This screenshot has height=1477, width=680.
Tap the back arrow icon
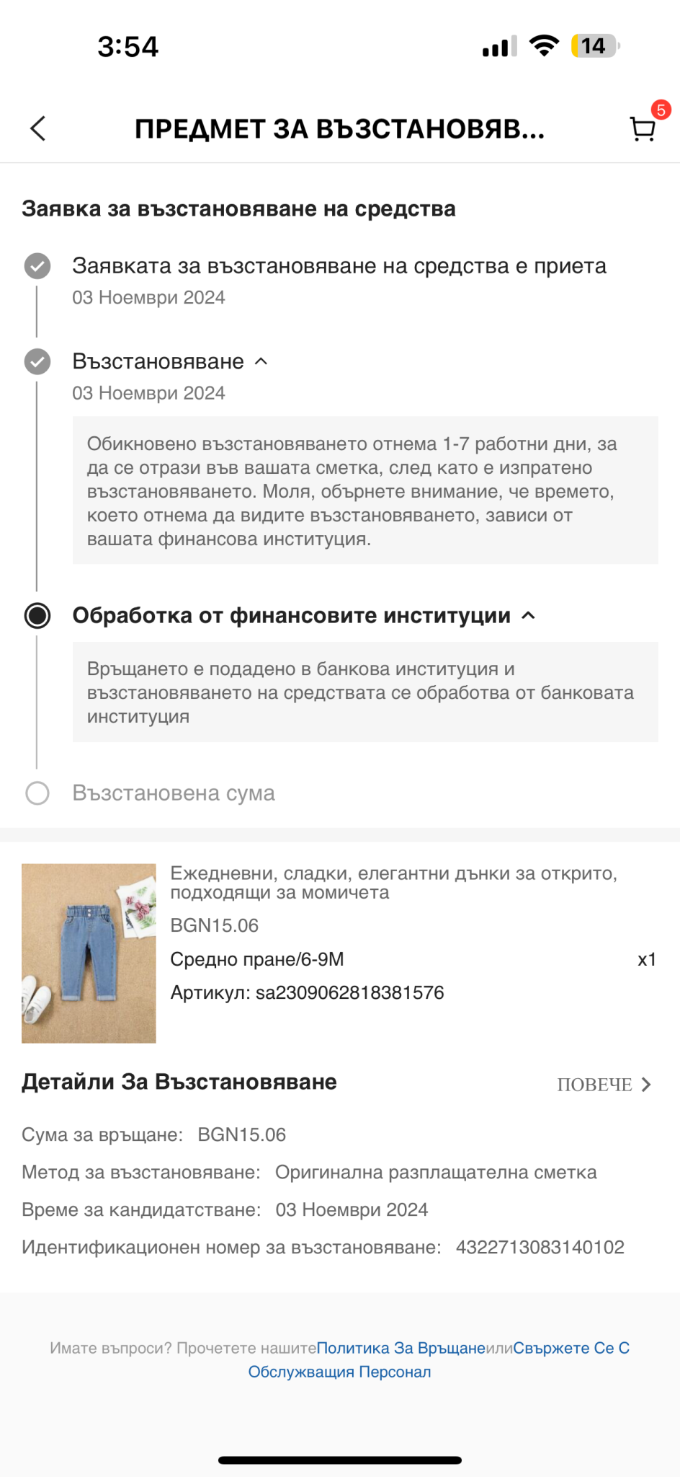(38, 129)
